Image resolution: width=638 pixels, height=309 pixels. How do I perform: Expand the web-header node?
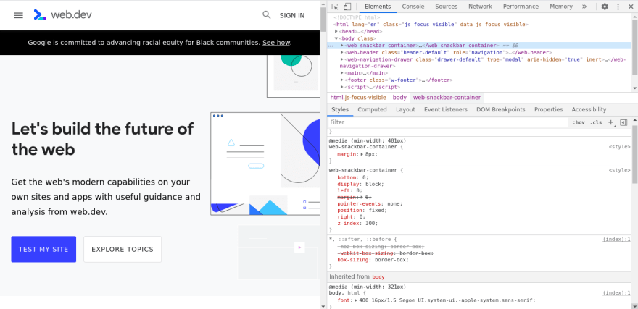tap(341, 52)
